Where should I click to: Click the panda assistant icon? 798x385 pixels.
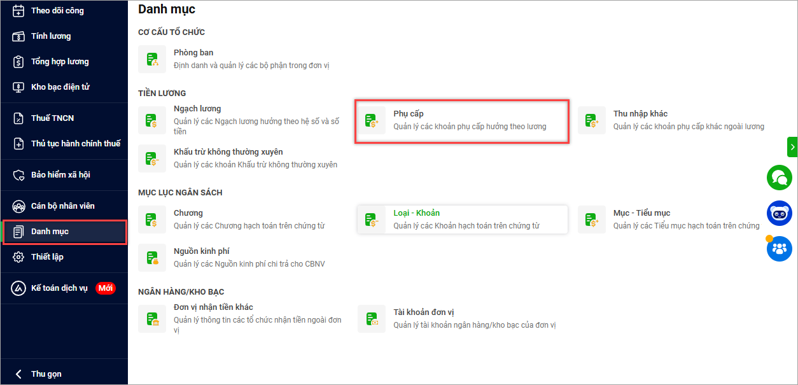click(779, 214)
